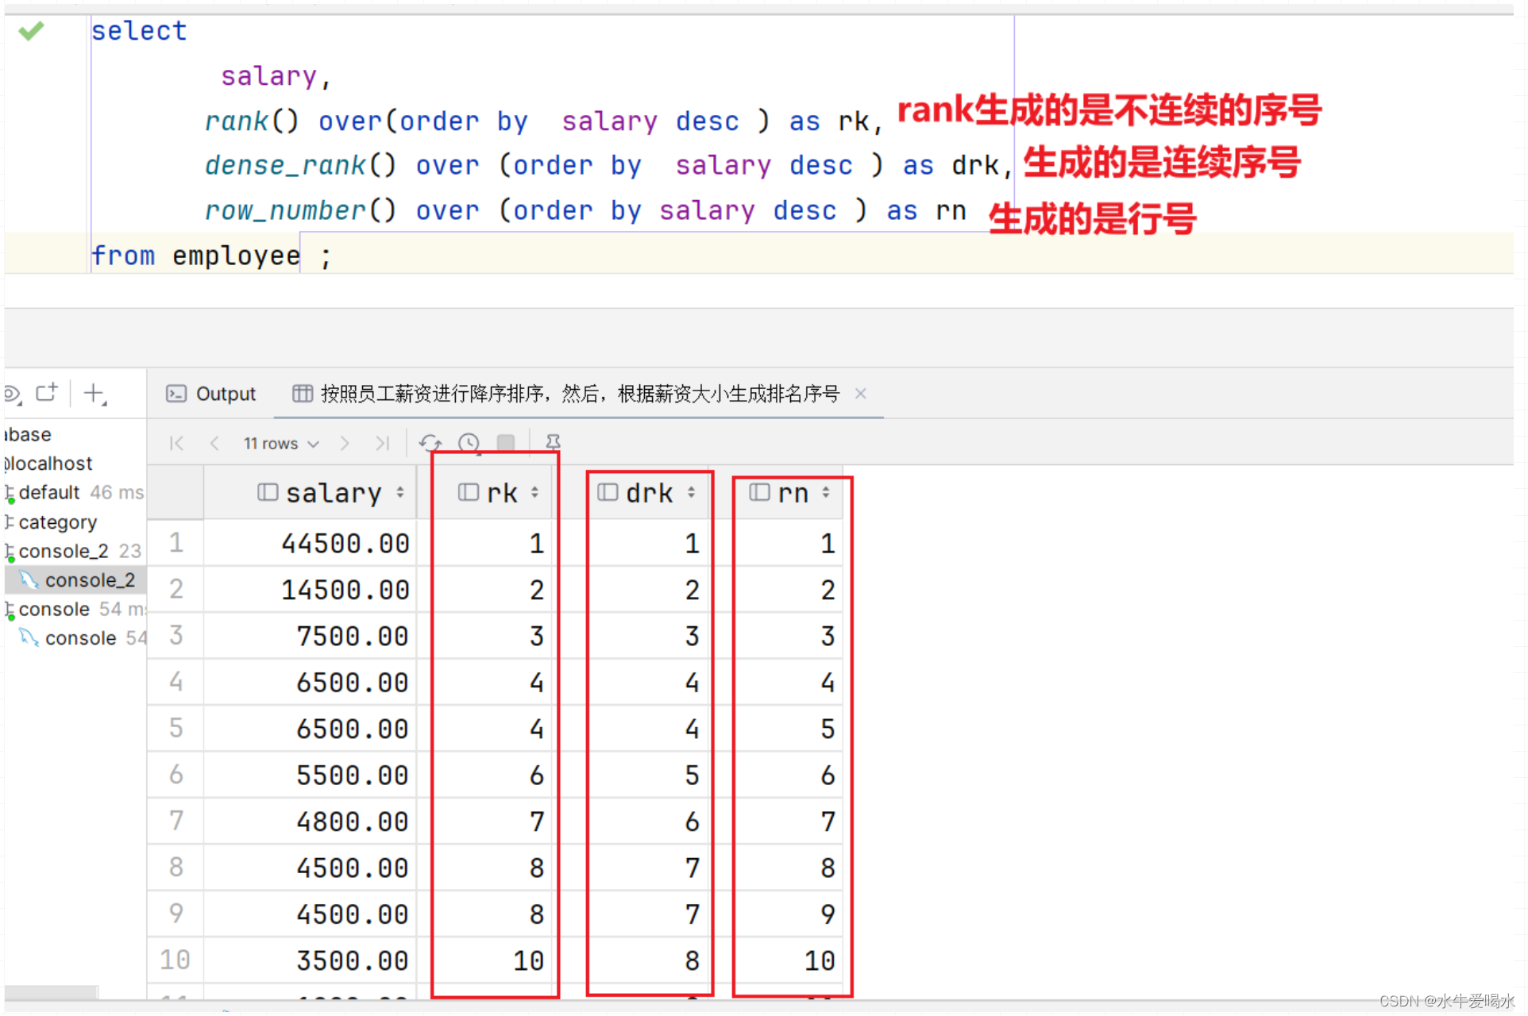Sort by the salary column header
The width and height of the screenshot is (1528, 1016).
click(333, 493)
